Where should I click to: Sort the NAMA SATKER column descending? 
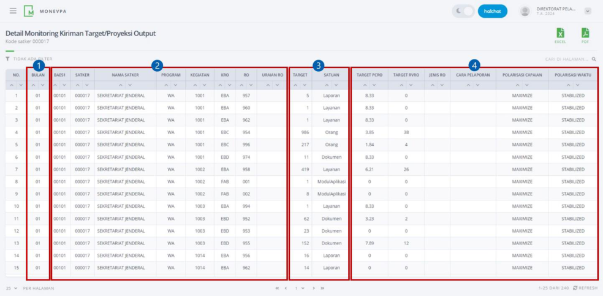pyautogui.click(x=130, y=85)
